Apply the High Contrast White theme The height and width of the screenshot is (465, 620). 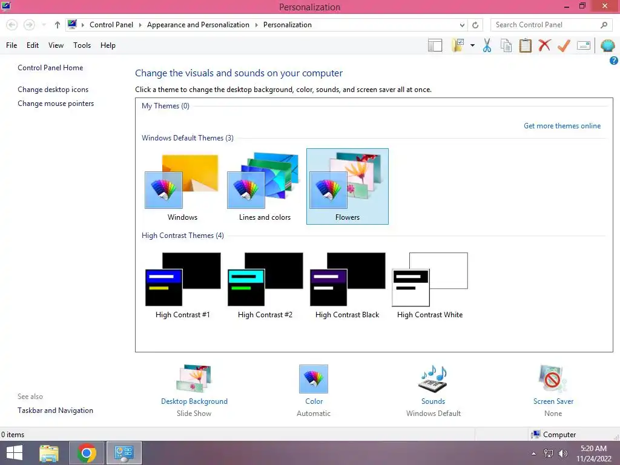click(x=430, y=285)
